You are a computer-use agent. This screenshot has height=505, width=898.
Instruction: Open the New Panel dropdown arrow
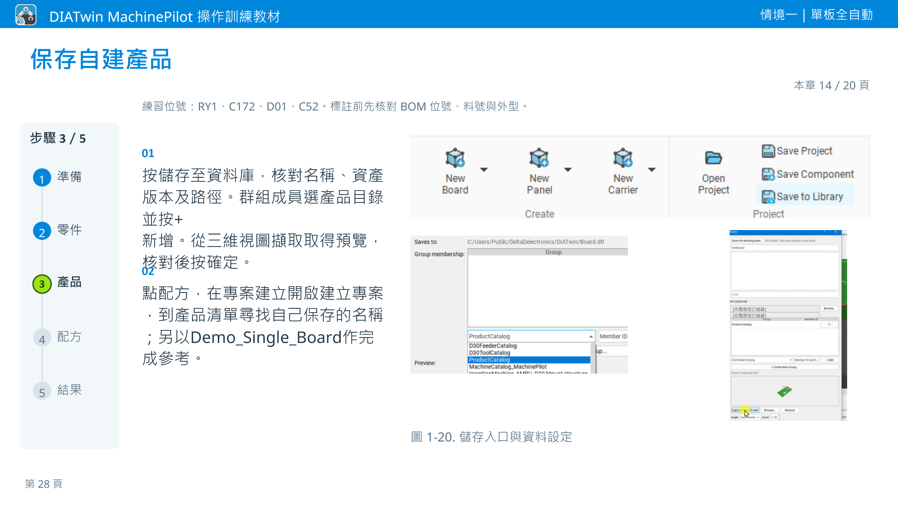568,170
